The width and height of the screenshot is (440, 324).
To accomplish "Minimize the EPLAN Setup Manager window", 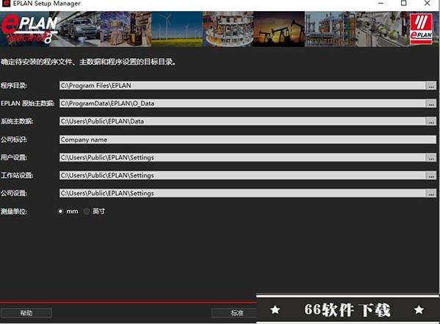I will point(381,4).
